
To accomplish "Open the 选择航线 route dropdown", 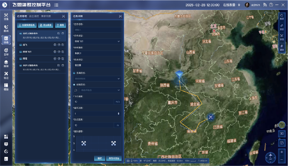I will (97, 78).
